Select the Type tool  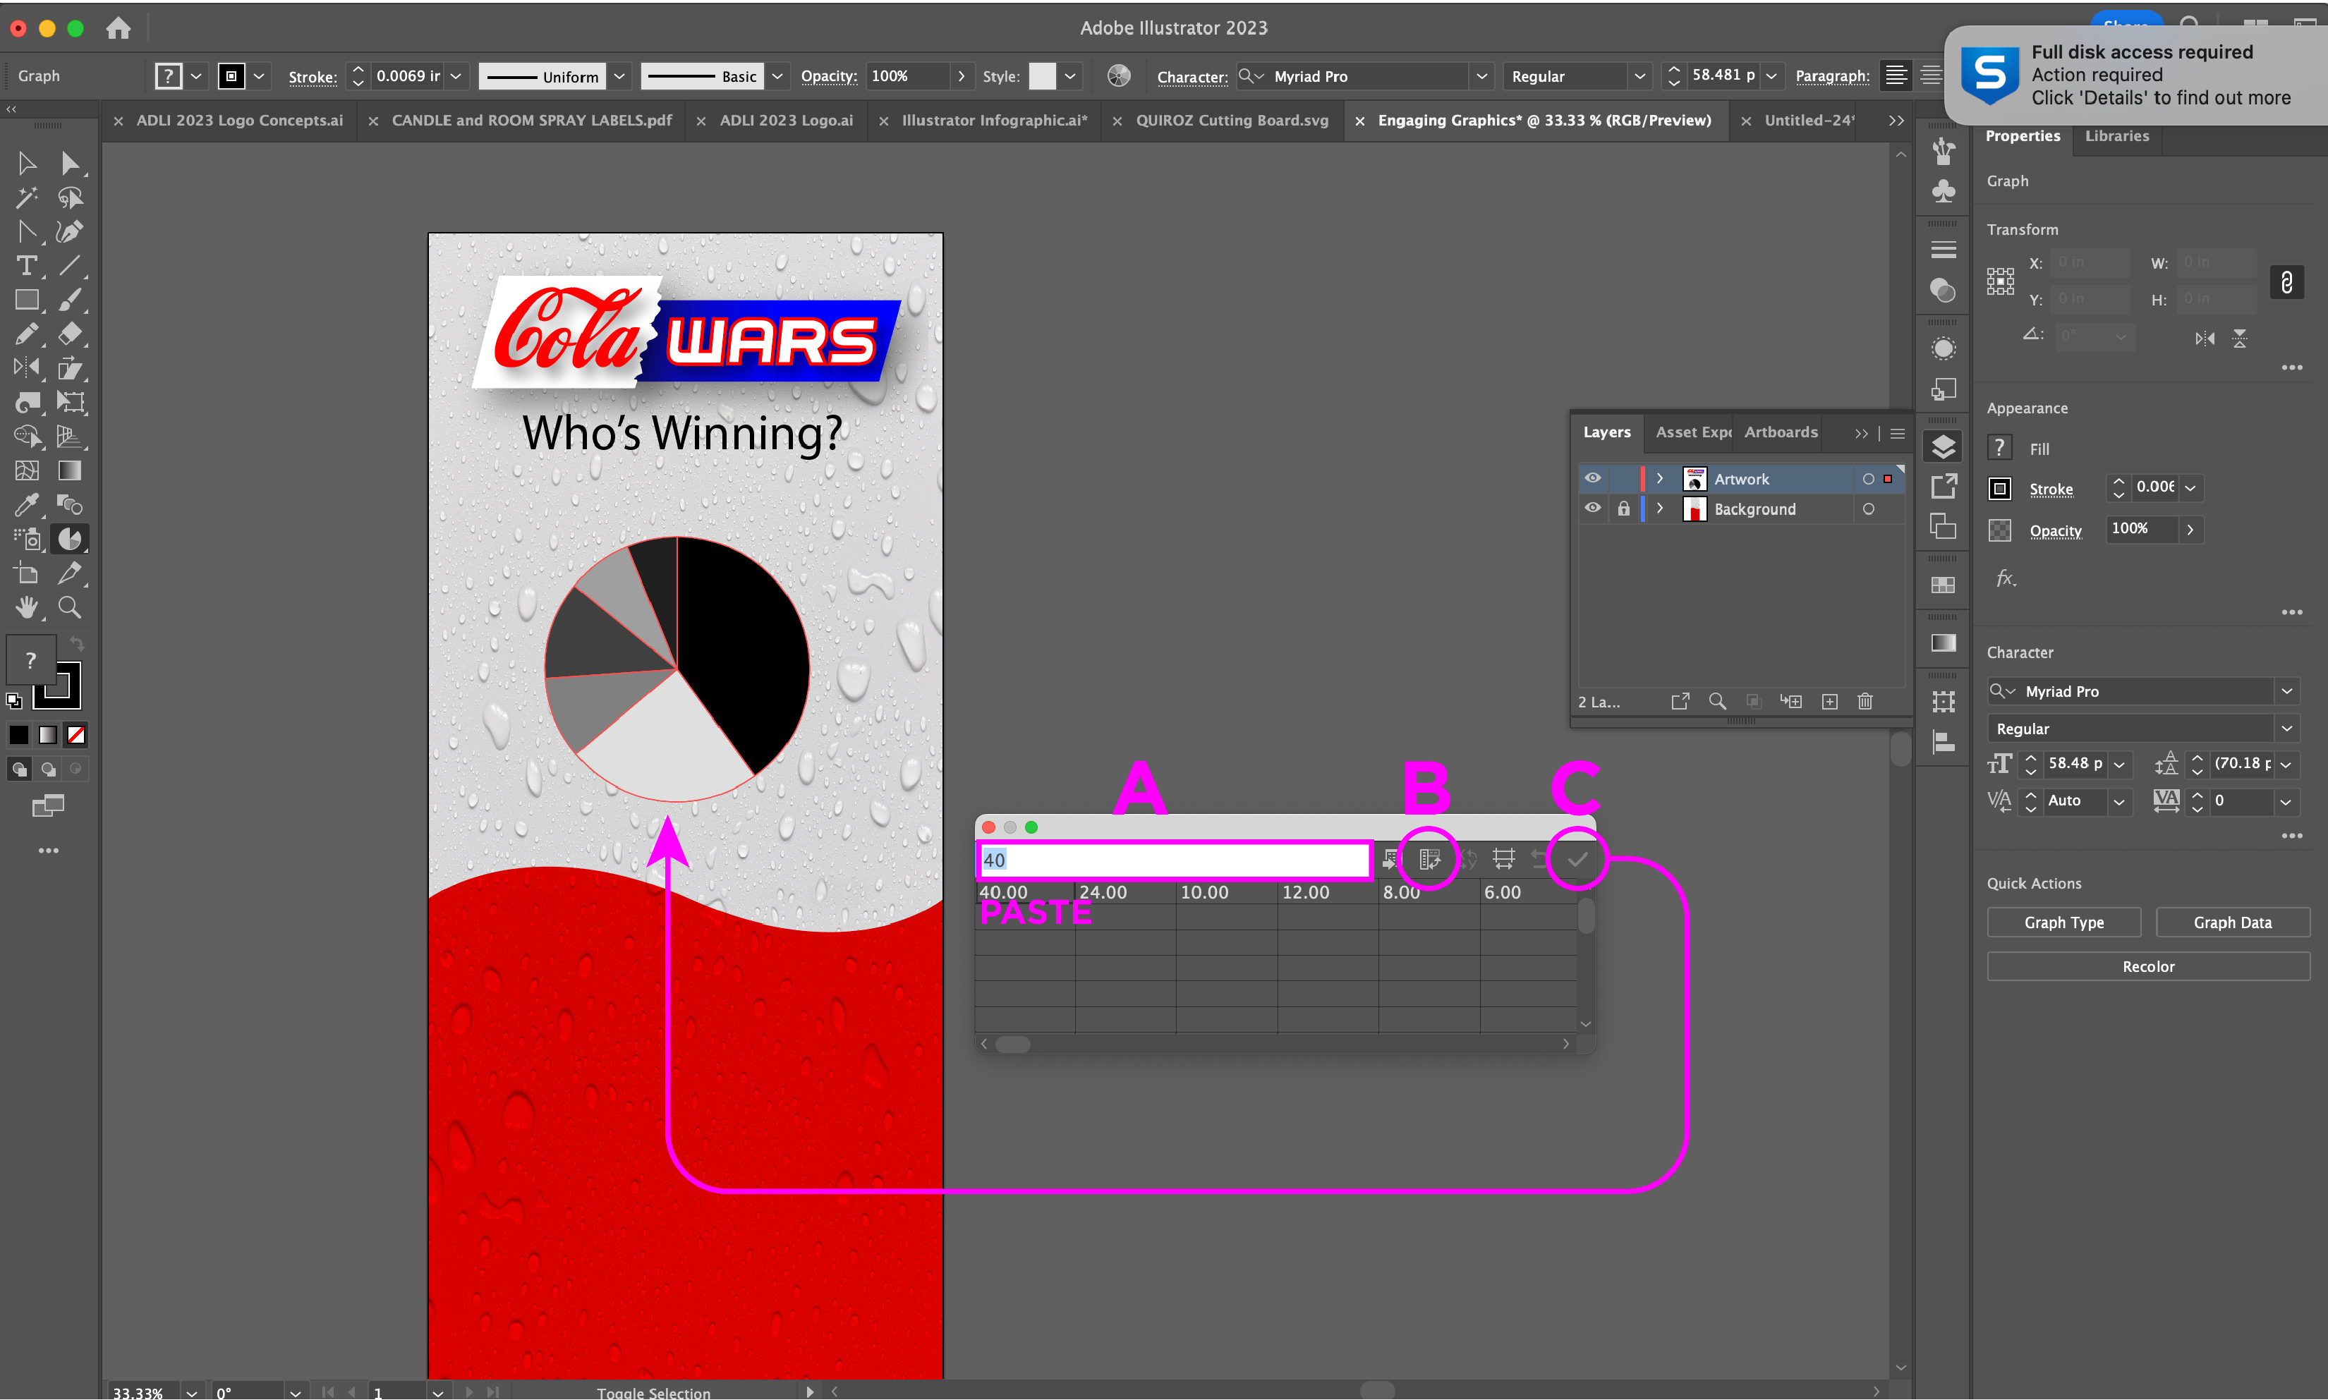pos(26,266)
